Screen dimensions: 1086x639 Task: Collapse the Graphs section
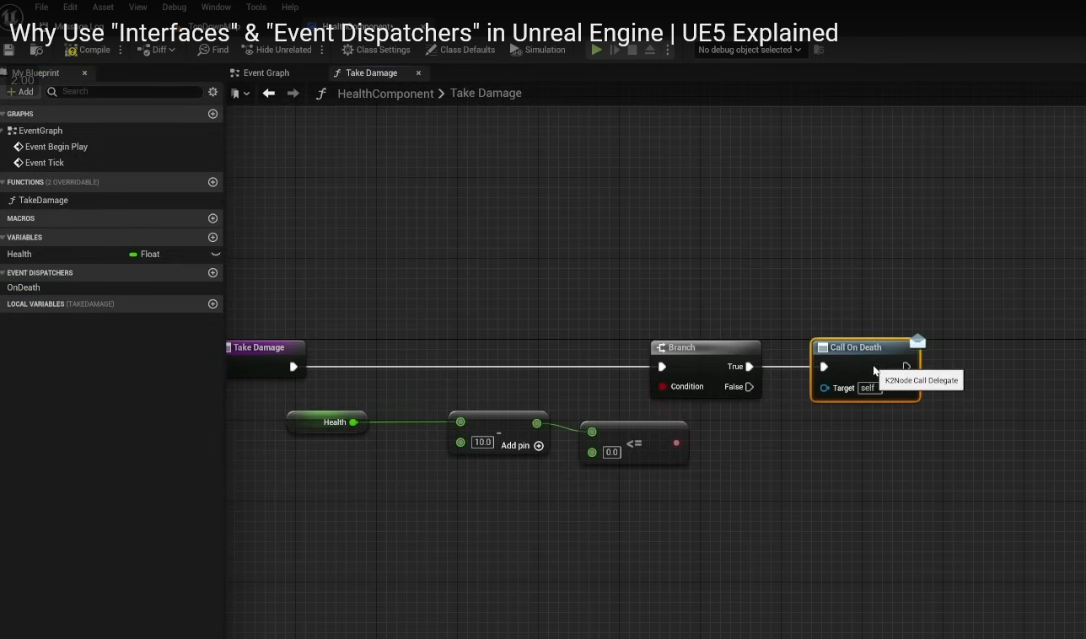[3, 114]
